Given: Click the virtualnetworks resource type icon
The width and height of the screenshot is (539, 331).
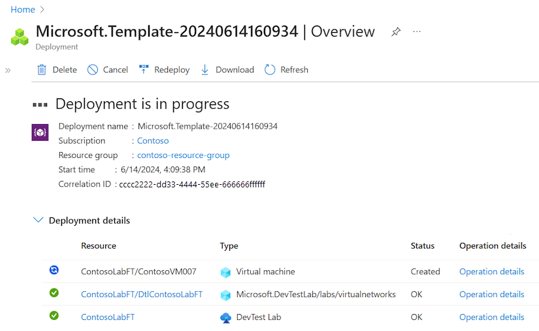Looking at the screenshot, I should point(225,295).
